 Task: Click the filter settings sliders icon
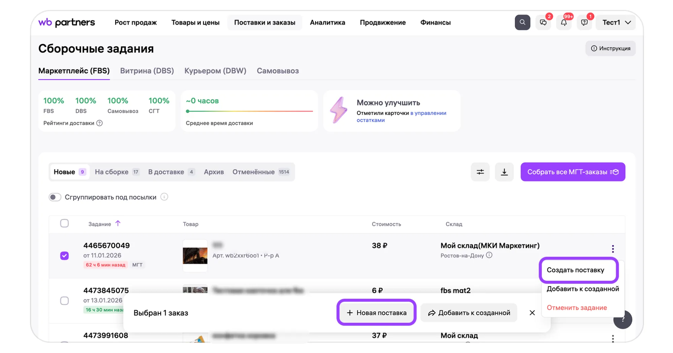click(x=480, y=172)
